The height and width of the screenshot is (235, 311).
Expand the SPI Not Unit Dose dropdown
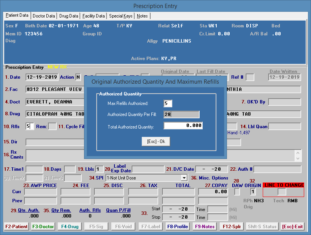(x=184, y=178)
